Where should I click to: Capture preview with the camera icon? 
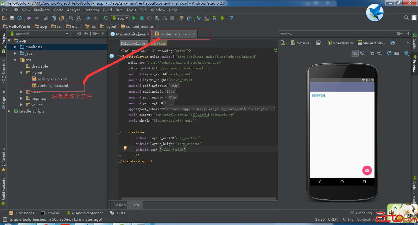click(397, 53)
